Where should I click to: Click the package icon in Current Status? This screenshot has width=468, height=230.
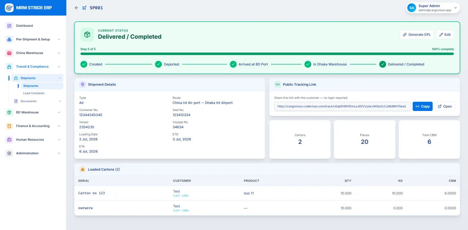87,34
